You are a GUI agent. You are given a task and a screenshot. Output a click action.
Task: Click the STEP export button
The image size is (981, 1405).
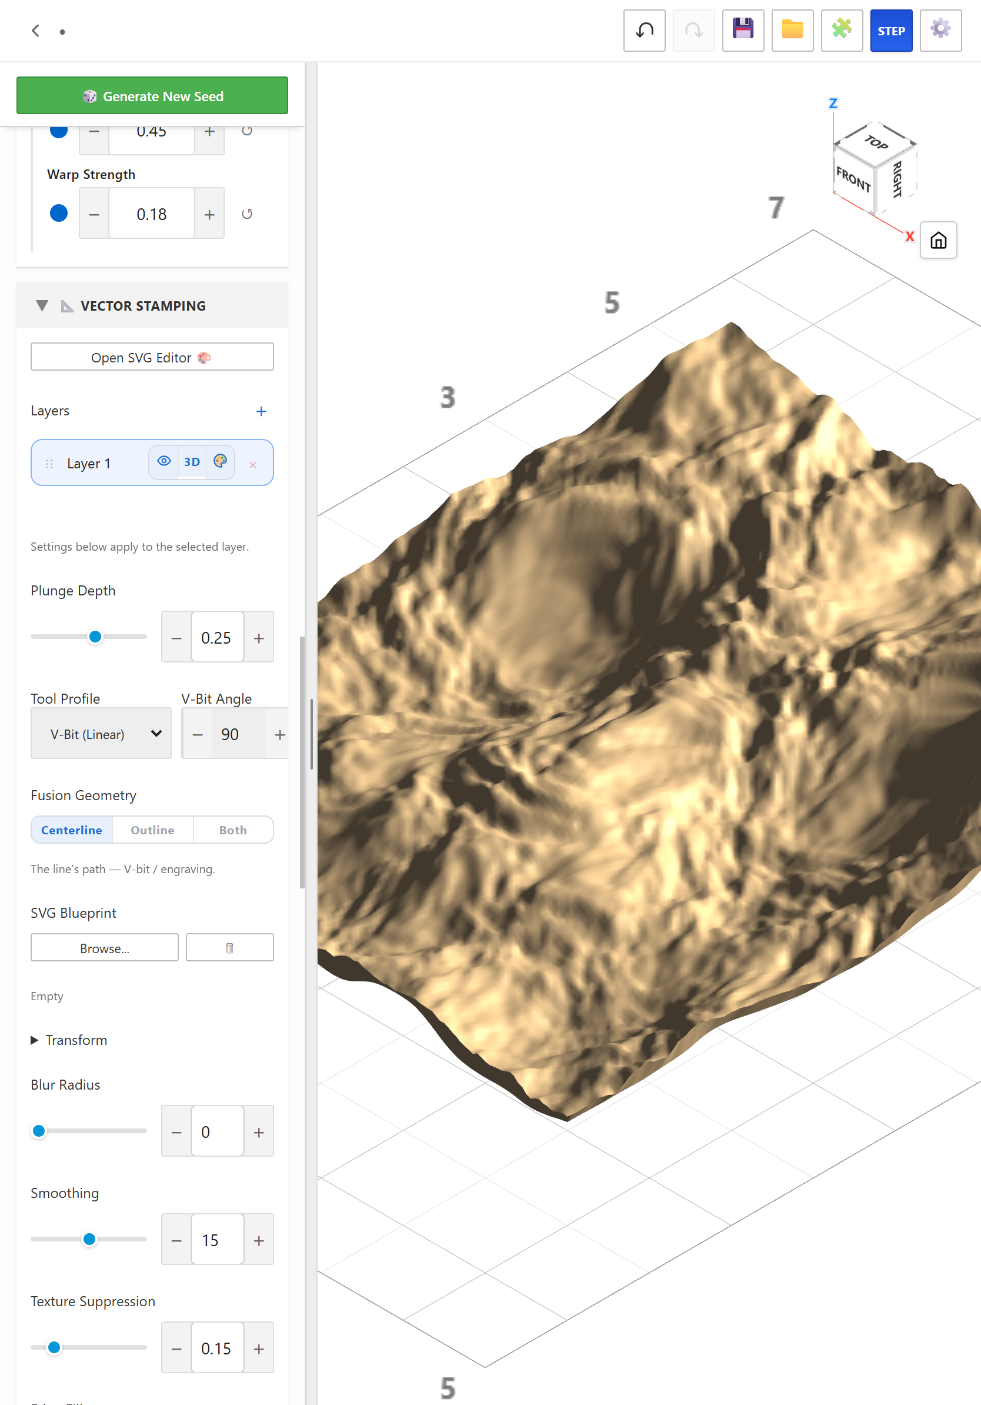[891, 30]
